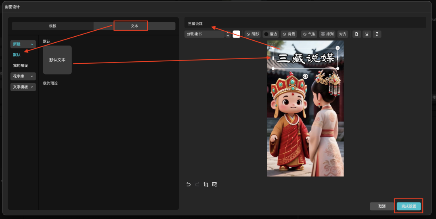Add the 默认文本 preset card

coord(57,60)
